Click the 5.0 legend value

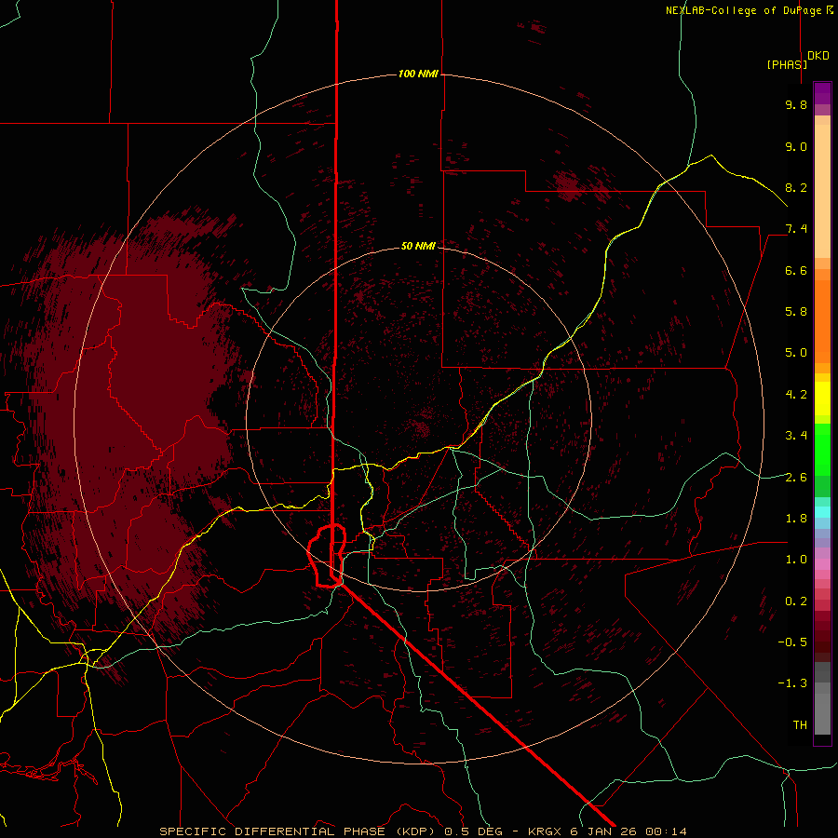pos(796,353)
